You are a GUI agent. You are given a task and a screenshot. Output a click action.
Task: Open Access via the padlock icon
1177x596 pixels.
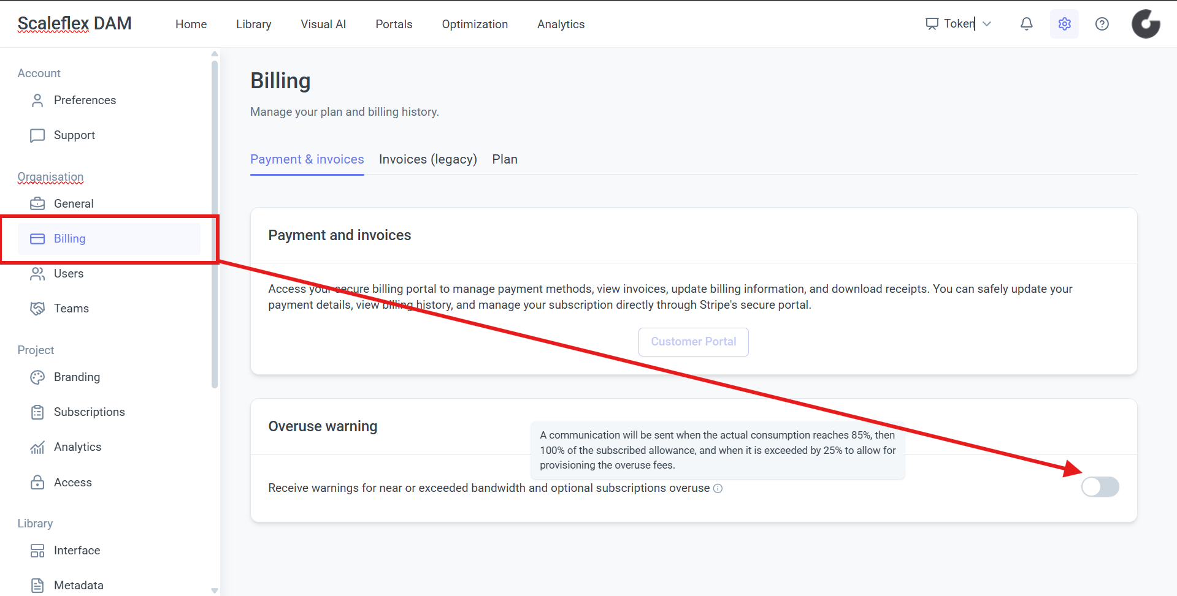click(x=37, y=483)
